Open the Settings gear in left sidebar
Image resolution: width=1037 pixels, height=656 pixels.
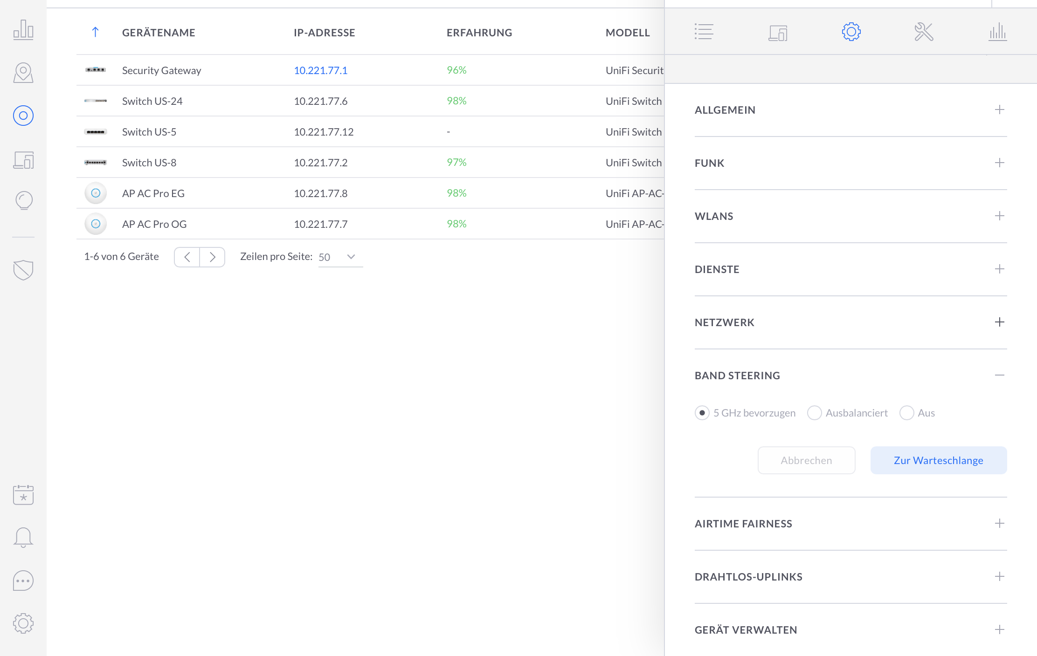(x=23, y=623)
